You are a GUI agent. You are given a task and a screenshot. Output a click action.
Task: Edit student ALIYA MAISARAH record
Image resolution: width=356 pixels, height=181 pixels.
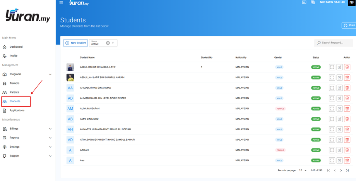[x=339, y=109]
